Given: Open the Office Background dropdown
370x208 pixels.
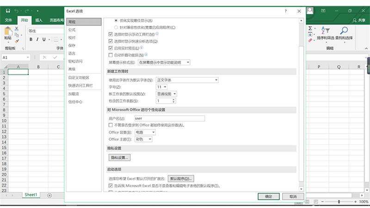Looking at the screenshot, I should [145, 132].
